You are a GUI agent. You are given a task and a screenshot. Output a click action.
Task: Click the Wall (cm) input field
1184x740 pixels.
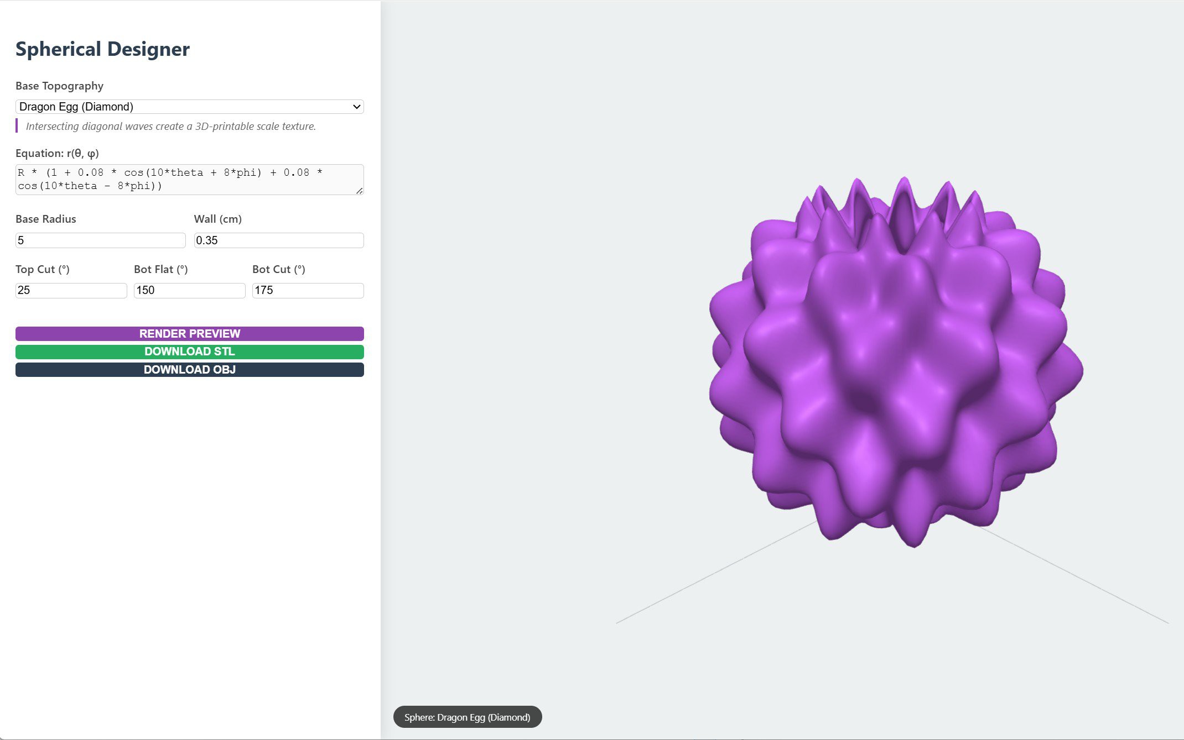point(278,240)
